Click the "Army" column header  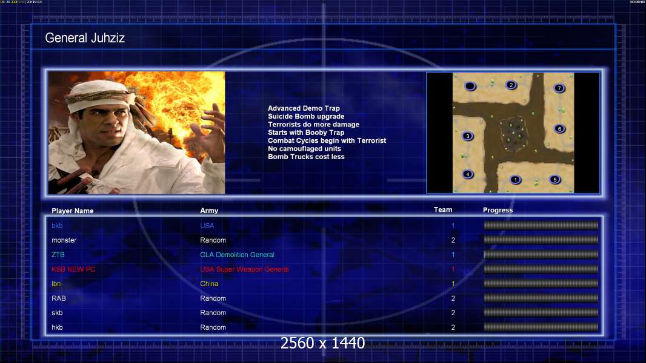coord(209,211)
